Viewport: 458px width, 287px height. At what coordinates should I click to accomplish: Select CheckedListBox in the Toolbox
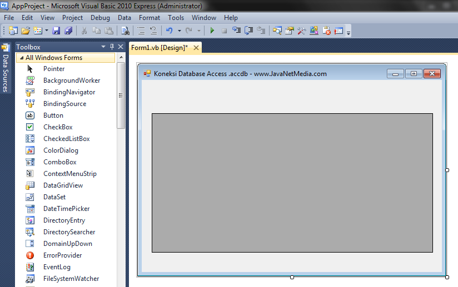(66, 139)
